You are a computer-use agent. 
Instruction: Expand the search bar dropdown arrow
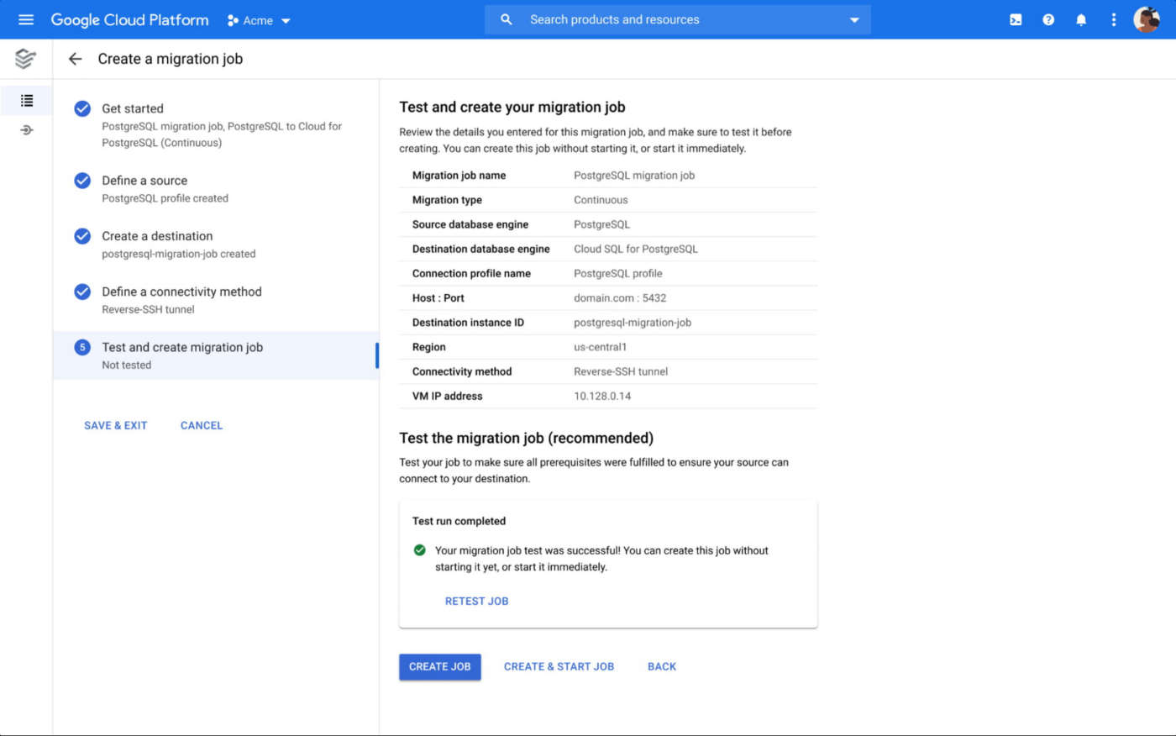point(854,20)
